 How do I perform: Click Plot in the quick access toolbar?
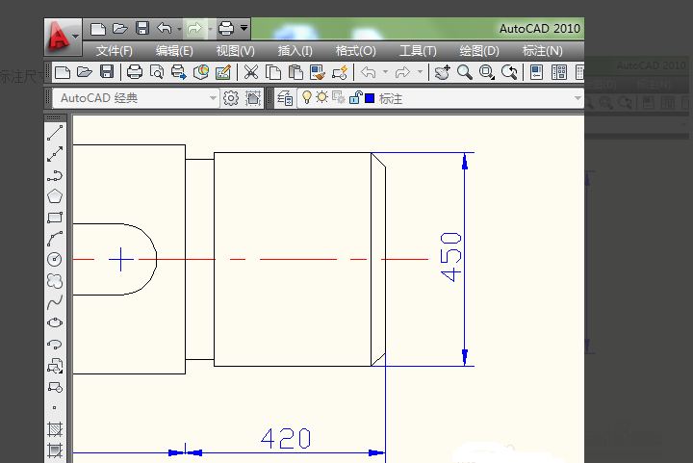[226, 29]
